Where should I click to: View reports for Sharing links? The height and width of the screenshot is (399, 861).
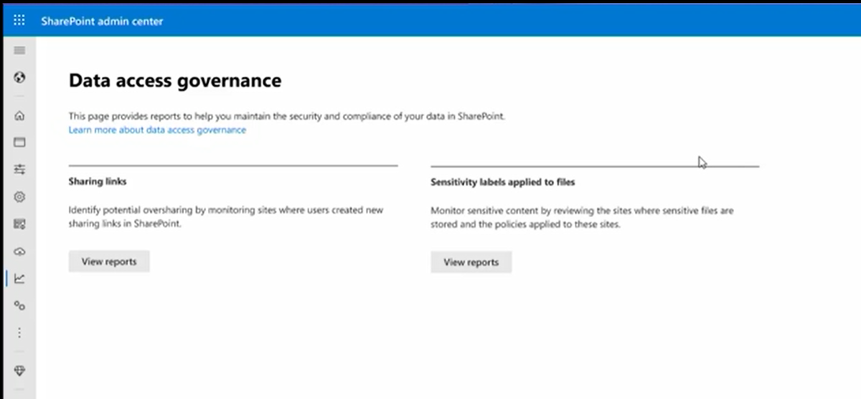pos(108,261)
